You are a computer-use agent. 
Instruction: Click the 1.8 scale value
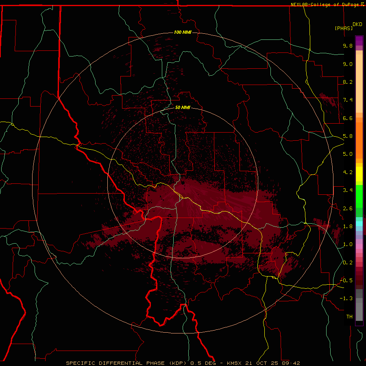pos(348,227)
